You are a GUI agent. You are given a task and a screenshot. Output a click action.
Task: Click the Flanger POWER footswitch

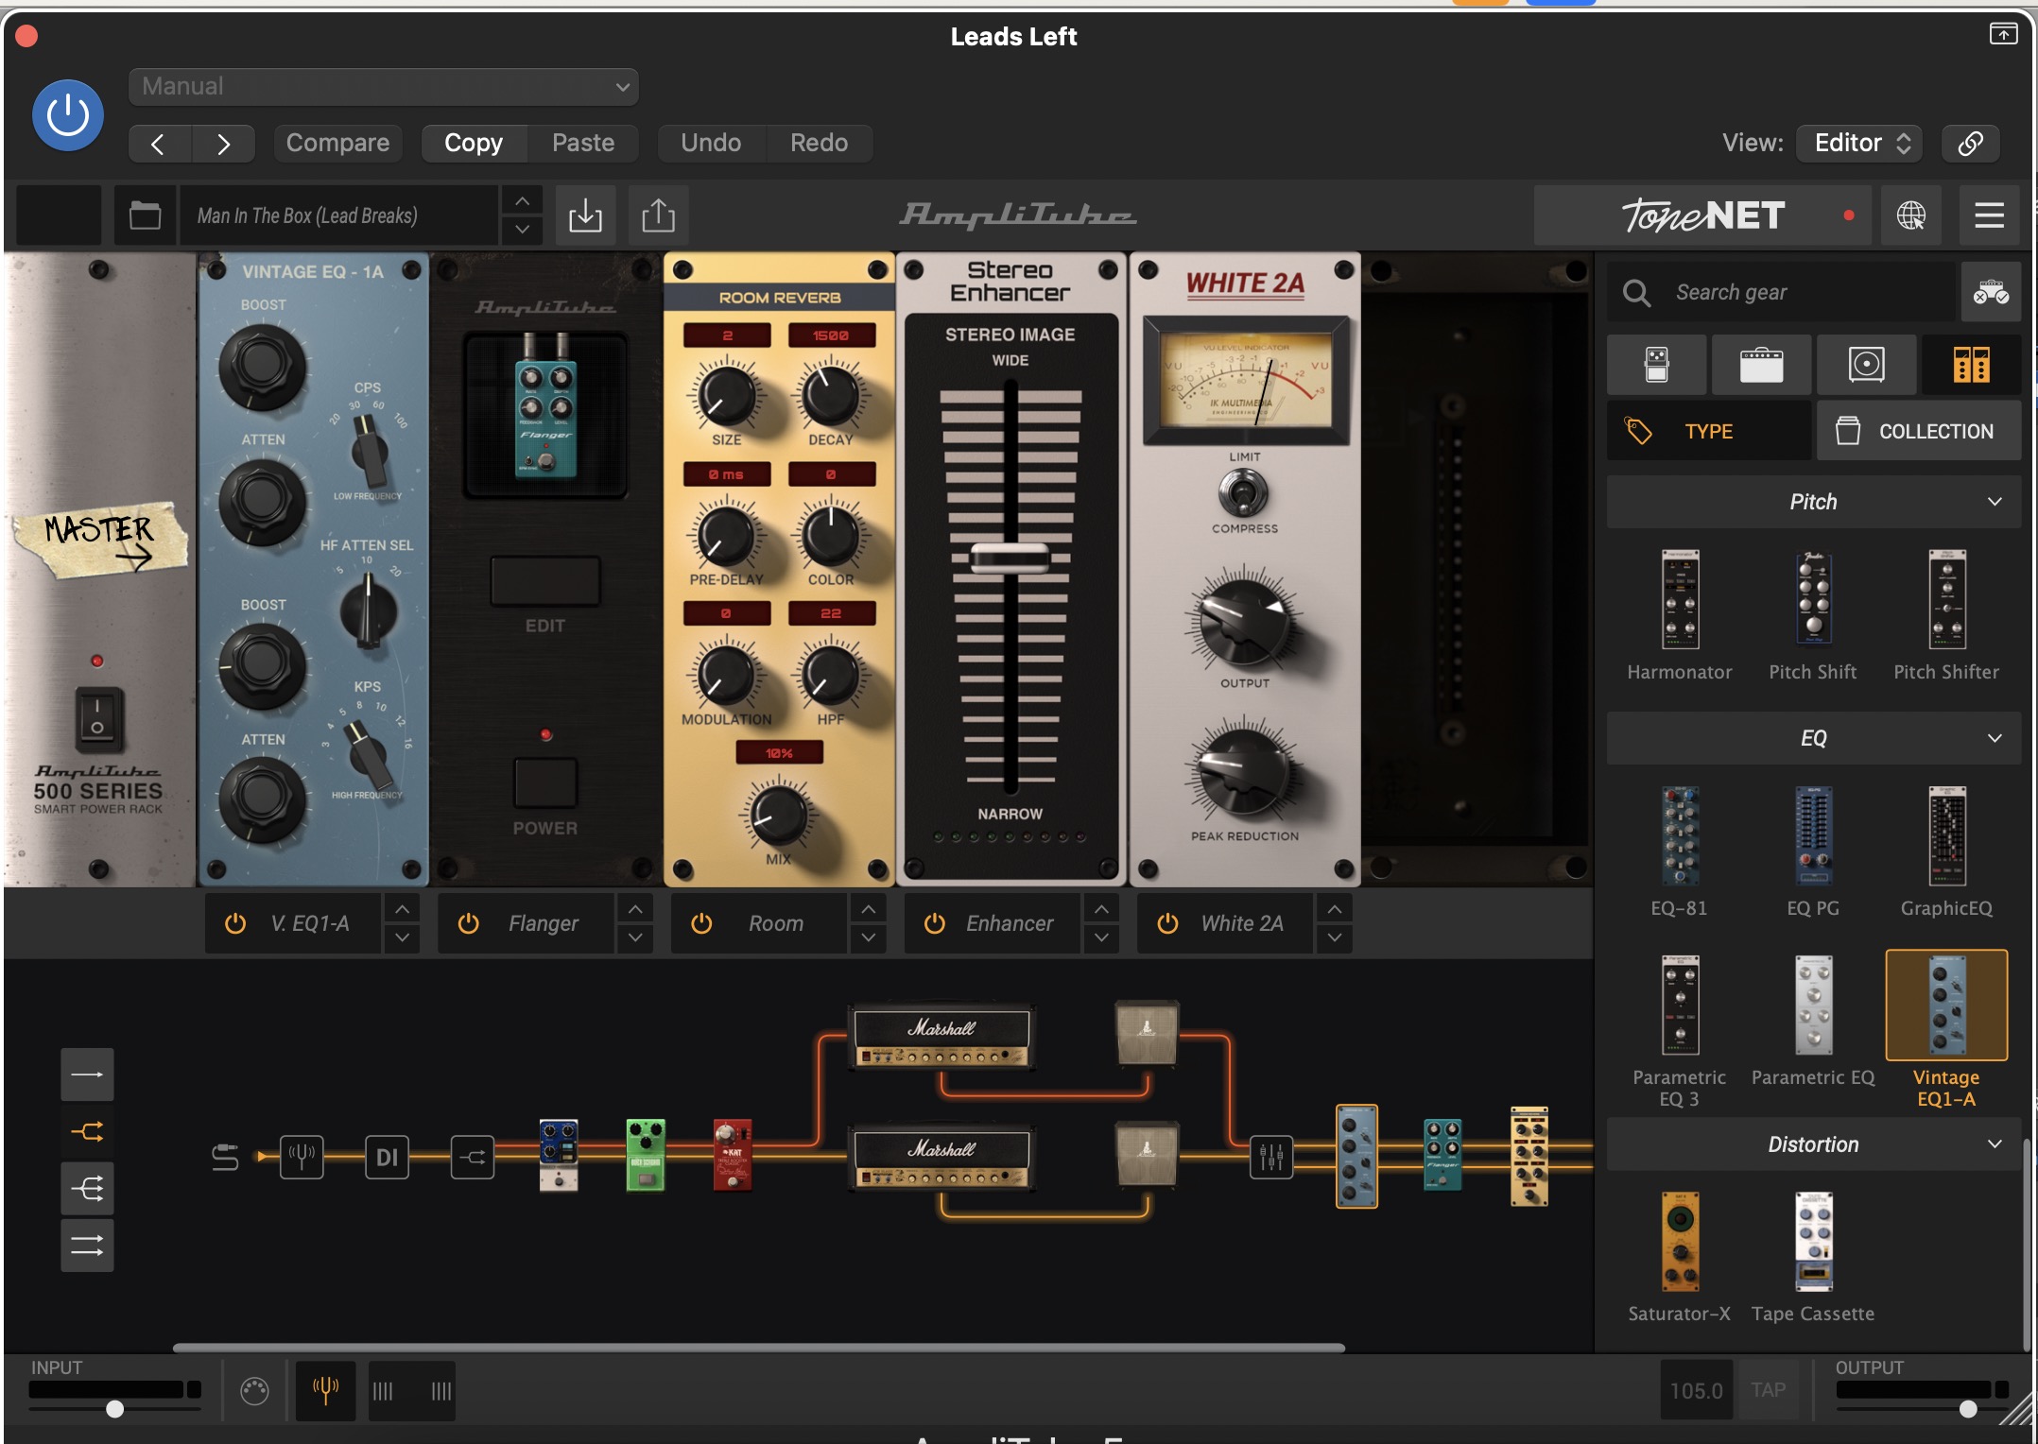(545, 782)
